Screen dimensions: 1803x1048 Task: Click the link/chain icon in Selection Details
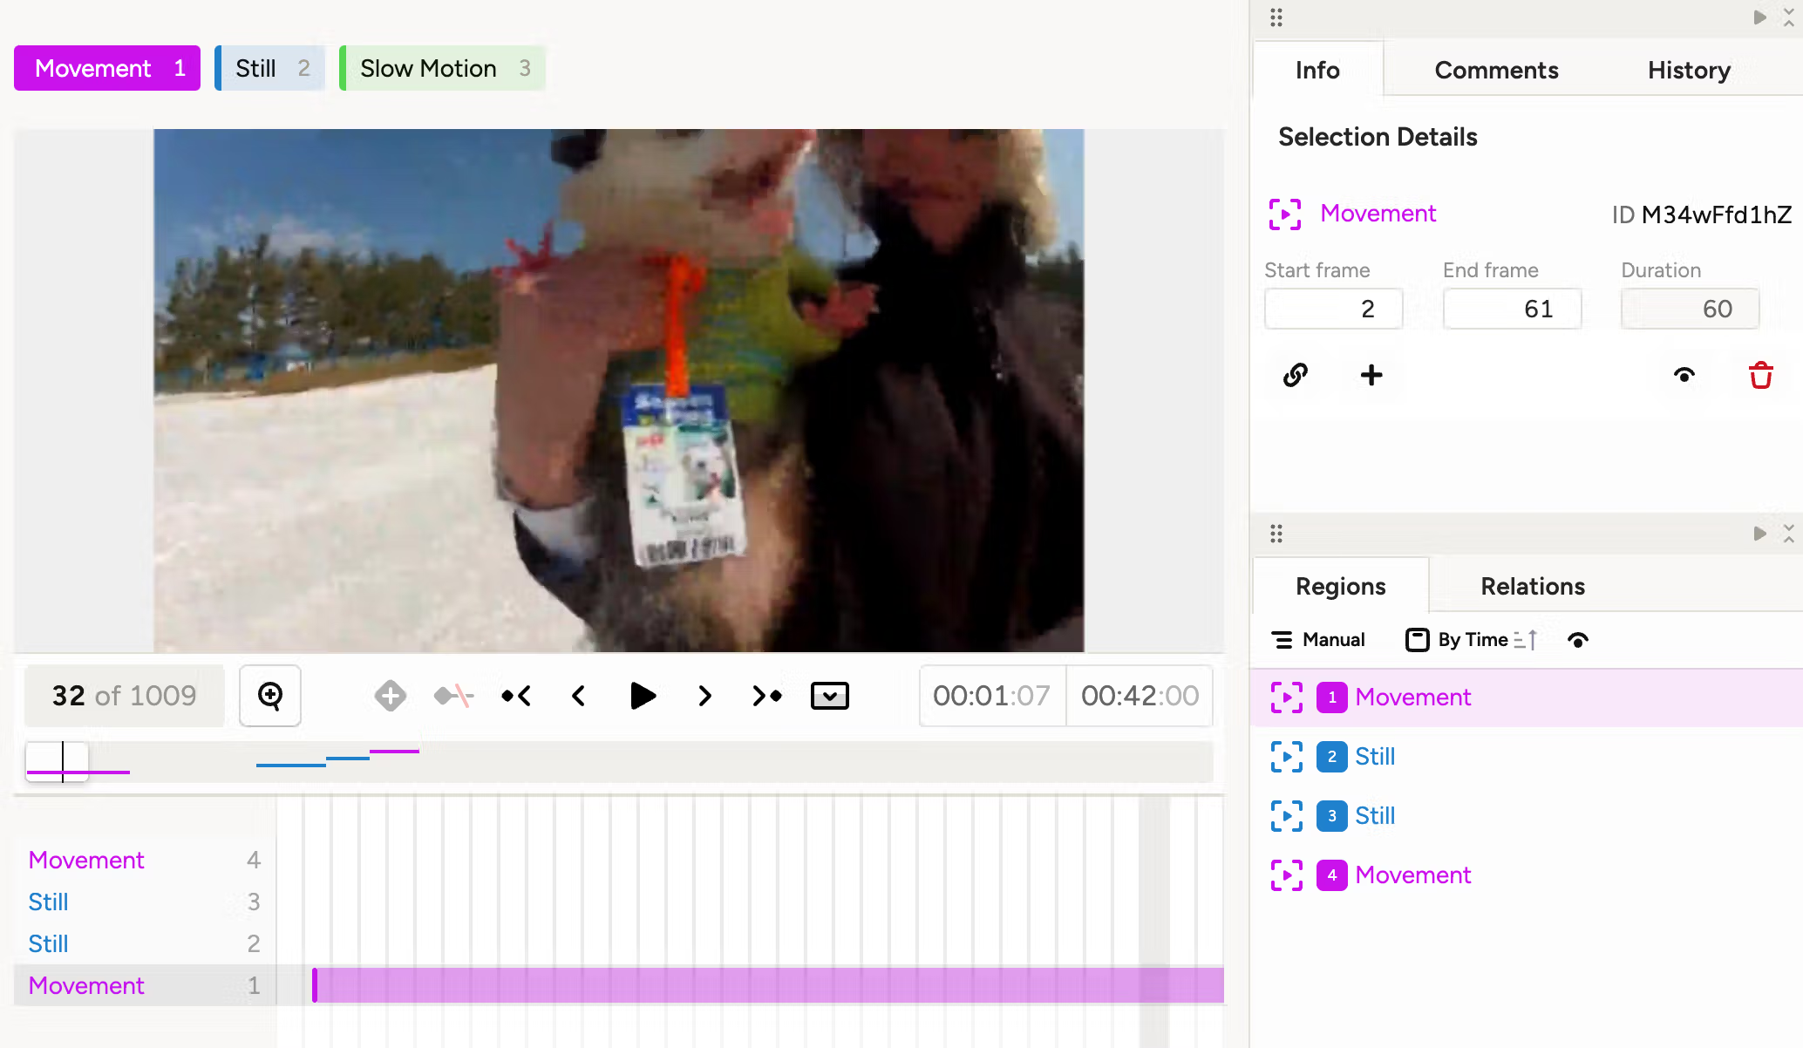1294,374
